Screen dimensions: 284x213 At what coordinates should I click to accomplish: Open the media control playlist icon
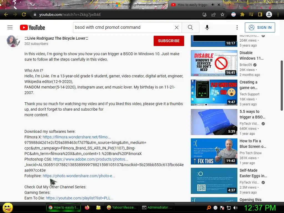tap(251, 14)
